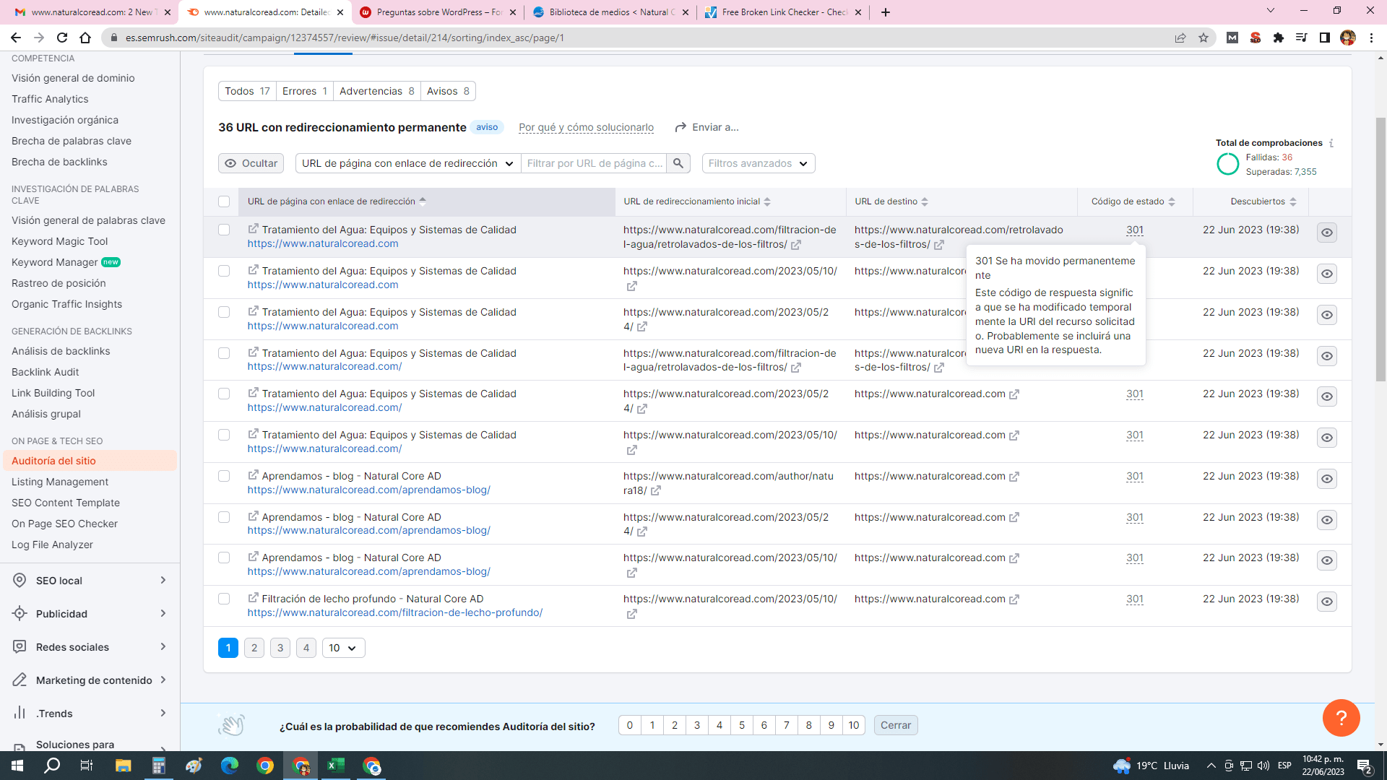Hide first row via eye icon
The width and height of the screenshot is (1387, 780).
click(x=1327, y=233)
